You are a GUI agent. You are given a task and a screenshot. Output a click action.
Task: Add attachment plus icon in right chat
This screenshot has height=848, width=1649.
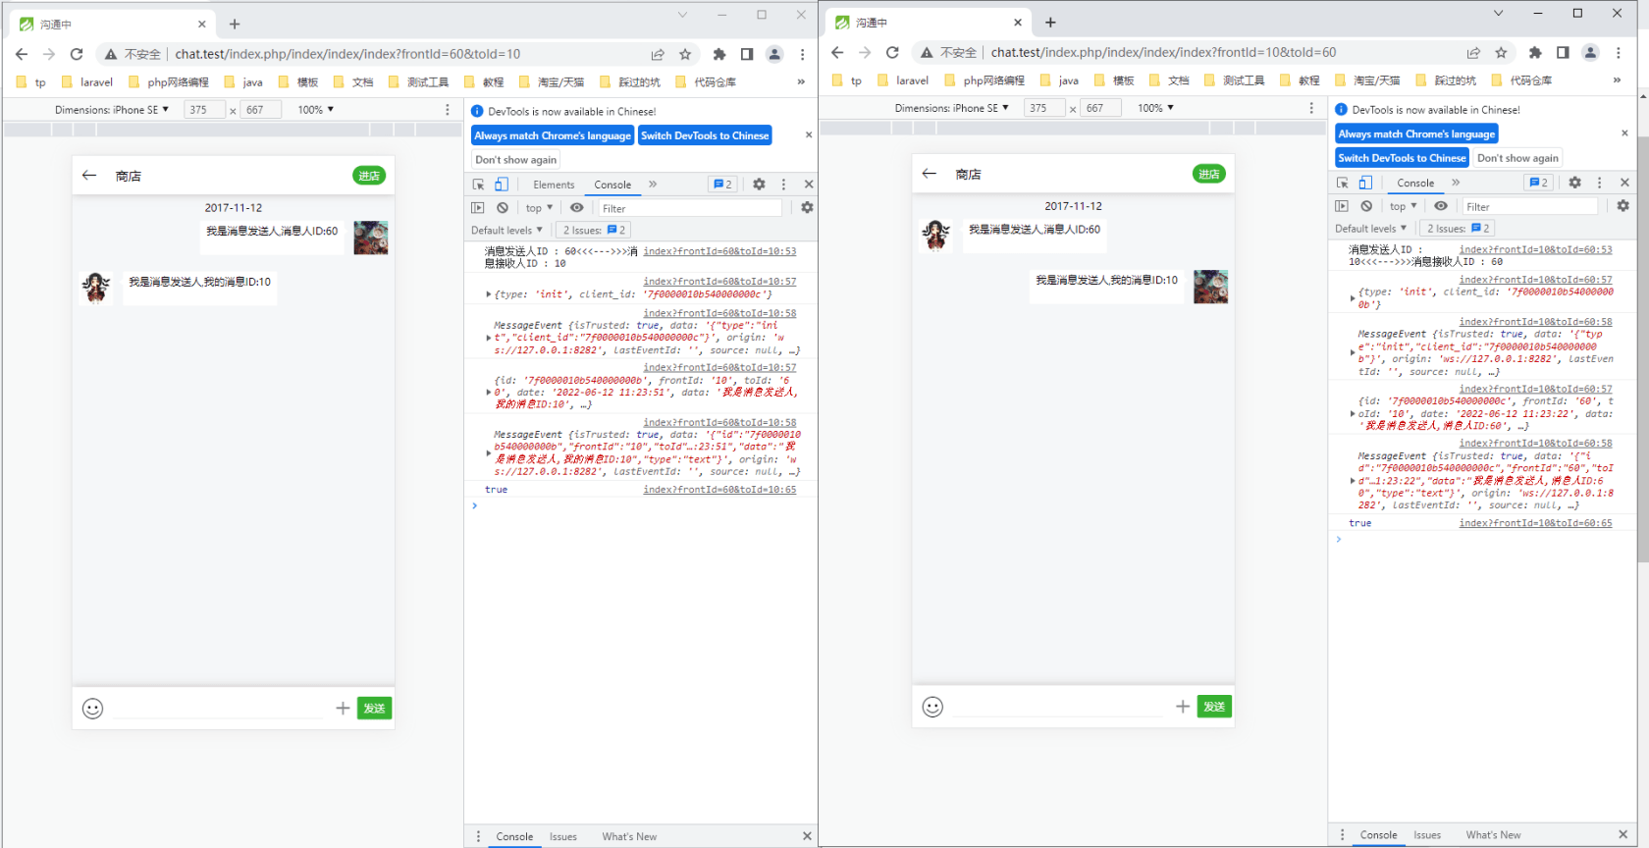pyautogui.click(x=1183, y=706)
